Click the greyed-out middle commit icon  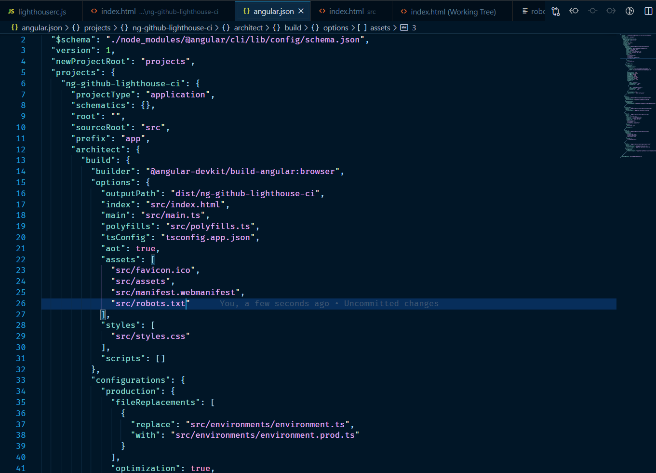click(592, 11)
